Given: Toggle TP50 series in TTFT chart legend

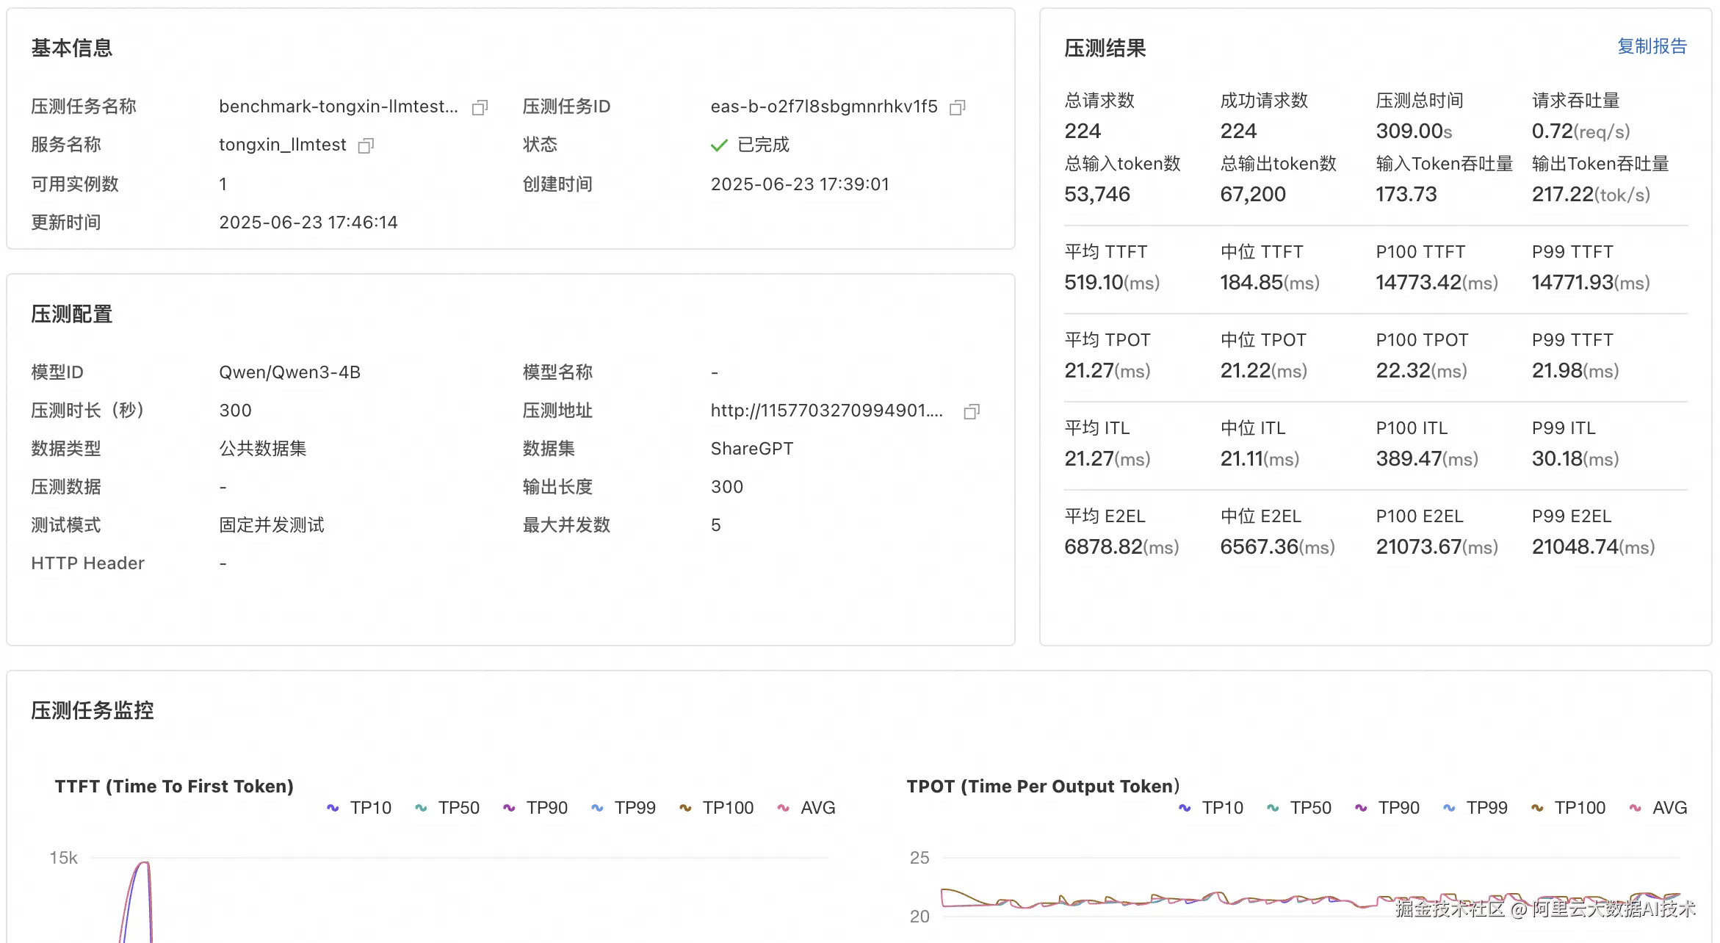Looking at the screenshot, I should (447, 808).
